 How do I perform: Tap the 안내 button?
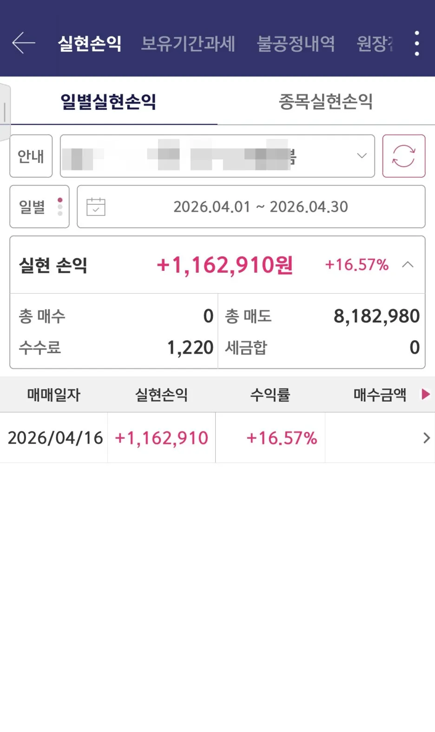coord(31,156)
